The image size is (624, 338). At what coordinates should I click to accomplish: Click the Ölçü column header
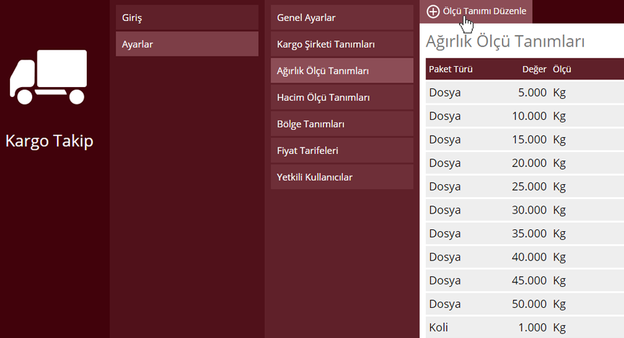coord(562,69)
